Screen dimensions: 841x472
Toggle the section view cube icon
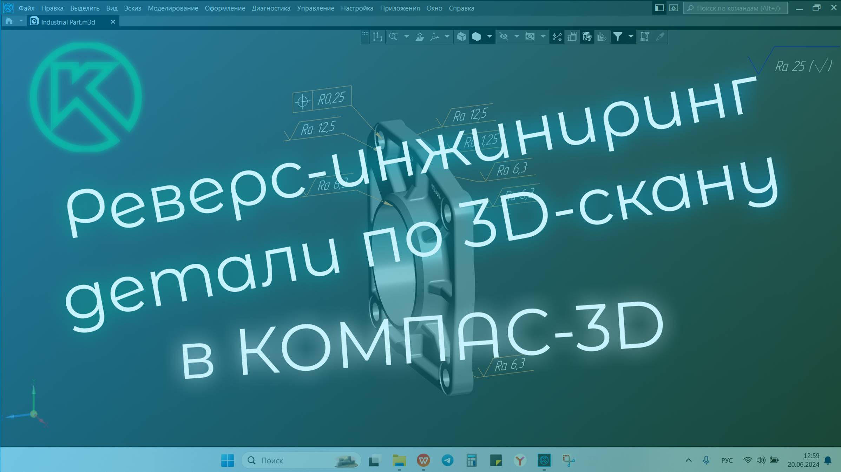point(587,36)
